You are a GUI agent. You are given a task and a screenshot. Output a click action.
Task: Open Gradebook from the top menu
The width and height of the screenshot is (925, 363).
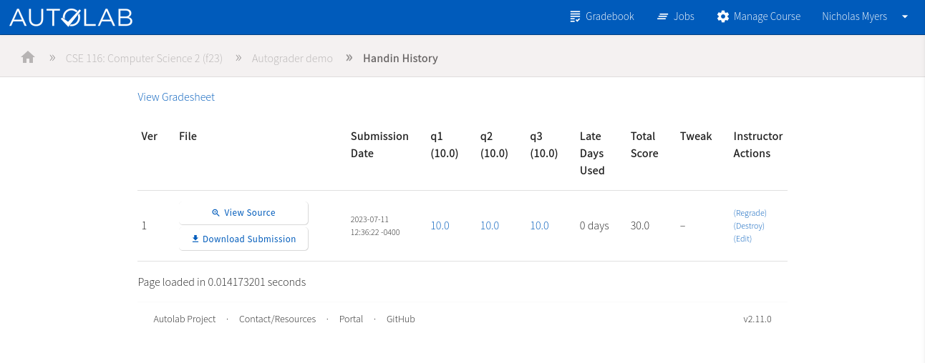click(x=602, y=16)
